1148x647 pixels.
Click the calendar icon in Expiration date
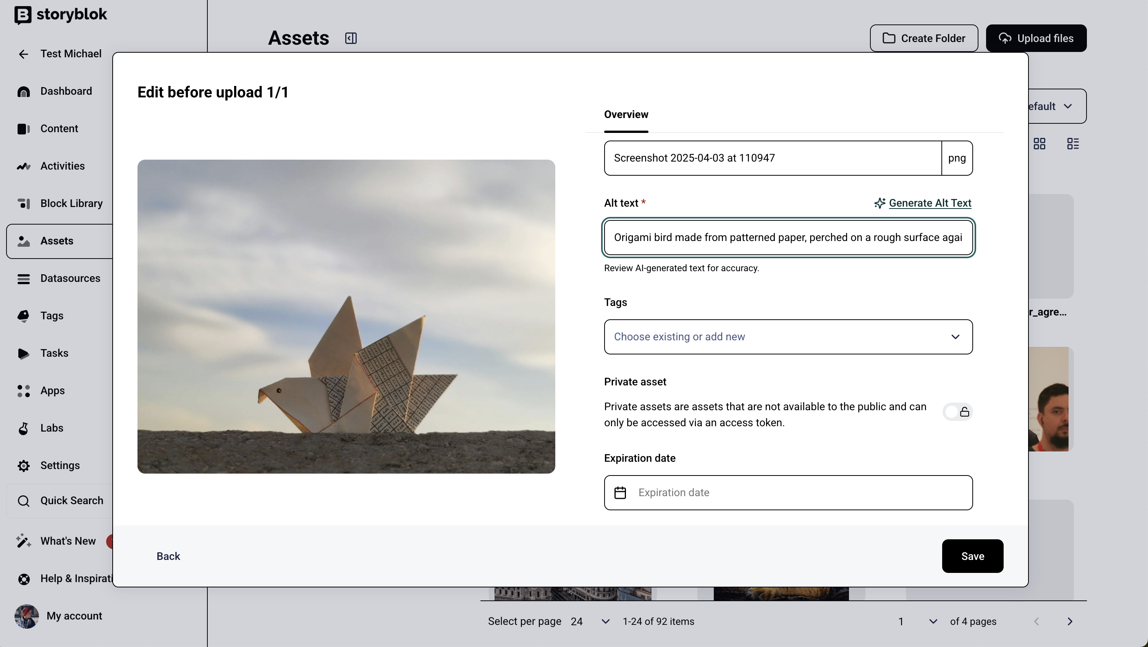tap(620, 493)
